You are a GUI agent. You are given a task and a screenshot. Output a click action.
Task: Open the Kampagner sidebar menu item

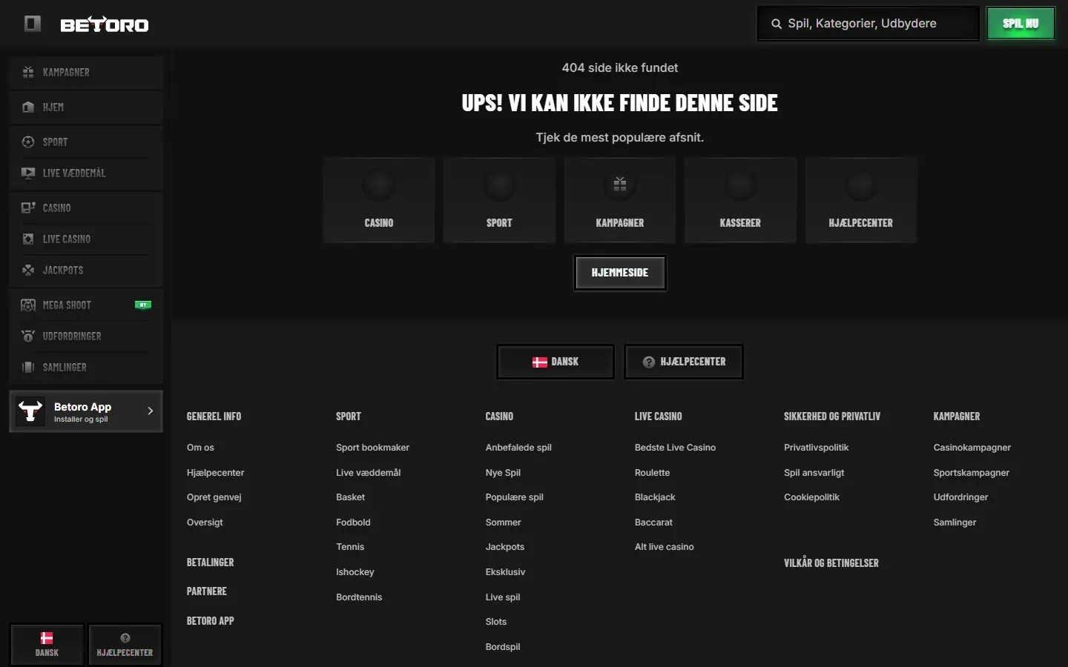click(86, 72)
